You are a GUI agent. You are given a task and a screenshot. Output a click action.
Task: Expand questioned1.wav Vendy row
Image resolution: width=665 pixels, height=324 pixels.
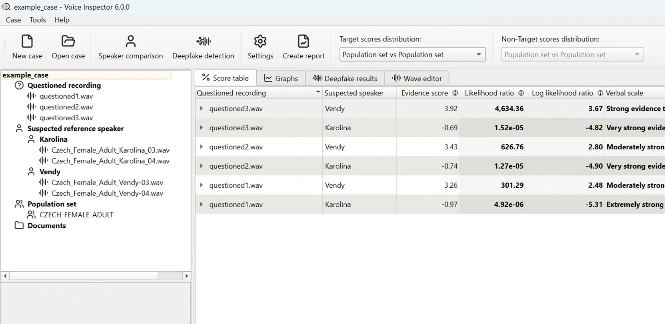pyautogui.click(x=201, y=185)
